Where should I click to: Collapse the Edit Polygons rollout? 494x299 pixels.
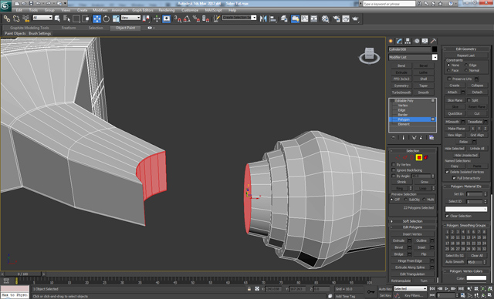click(412, 227)
